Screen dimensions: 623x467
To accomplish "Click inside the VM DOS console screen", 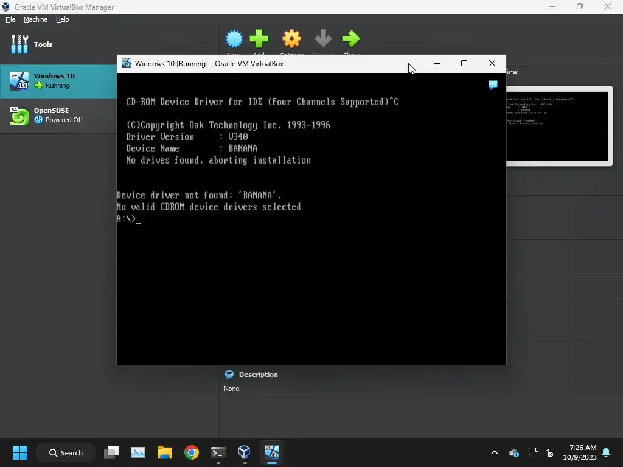I will click(311, 218).
